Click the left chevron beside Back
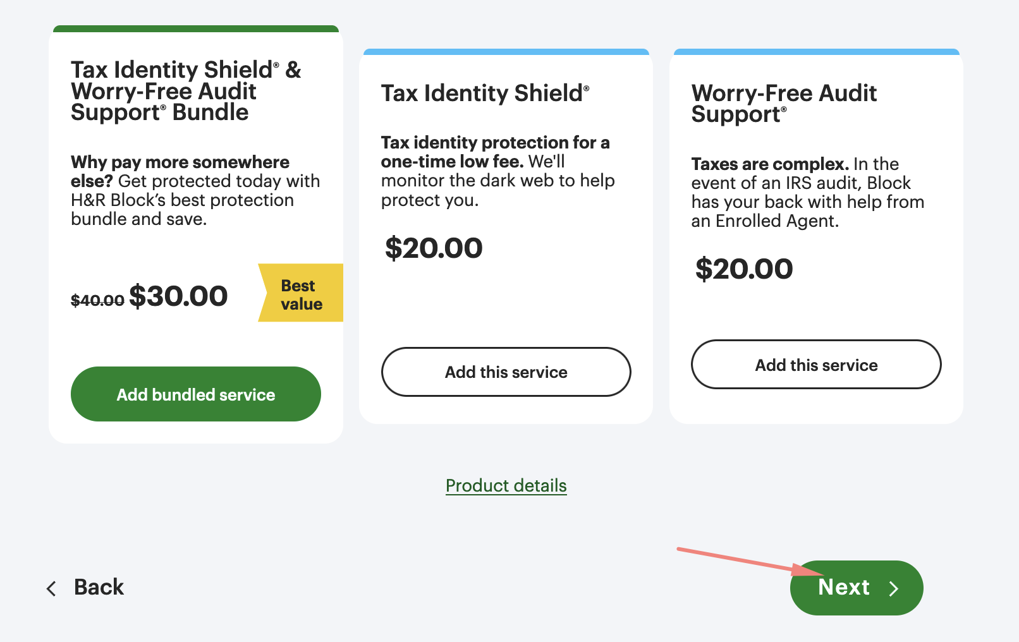This screenshot has height=642, width=1019. tap(52, 588)
